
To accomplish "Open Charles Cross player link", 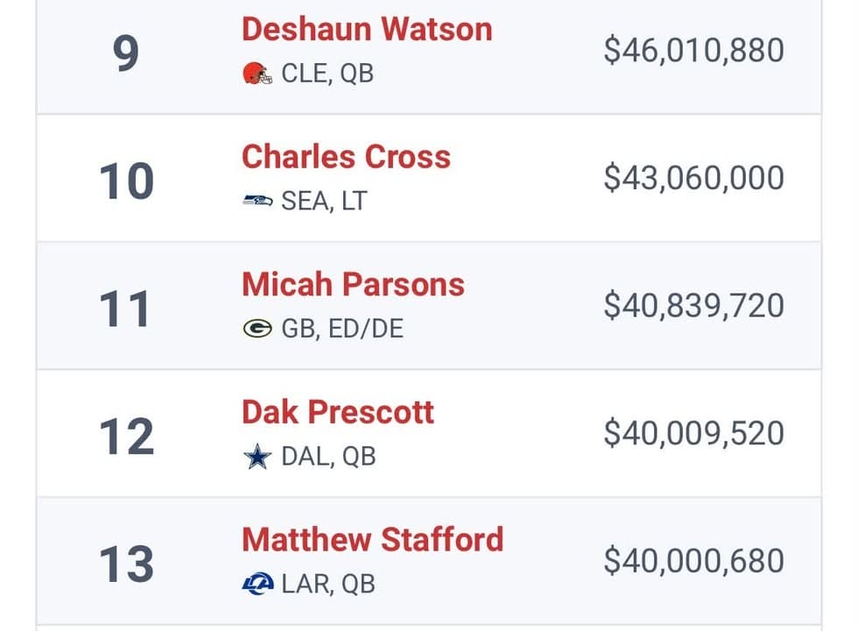I will [x=346, y=157].
